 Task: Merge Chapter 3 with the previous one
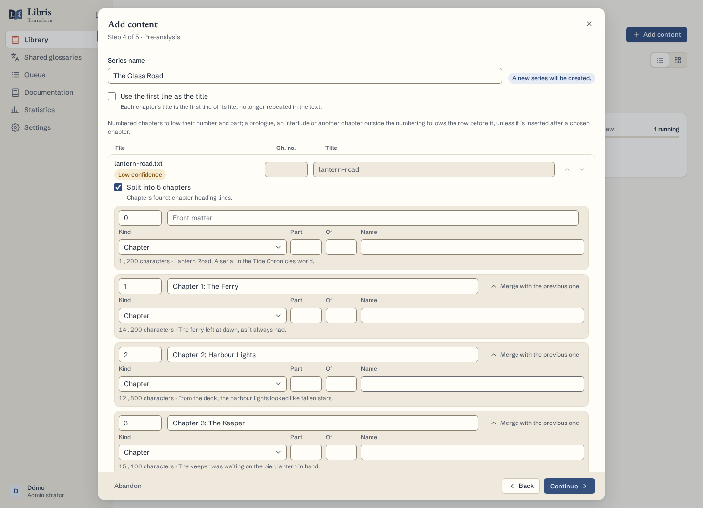click(535, 423)
